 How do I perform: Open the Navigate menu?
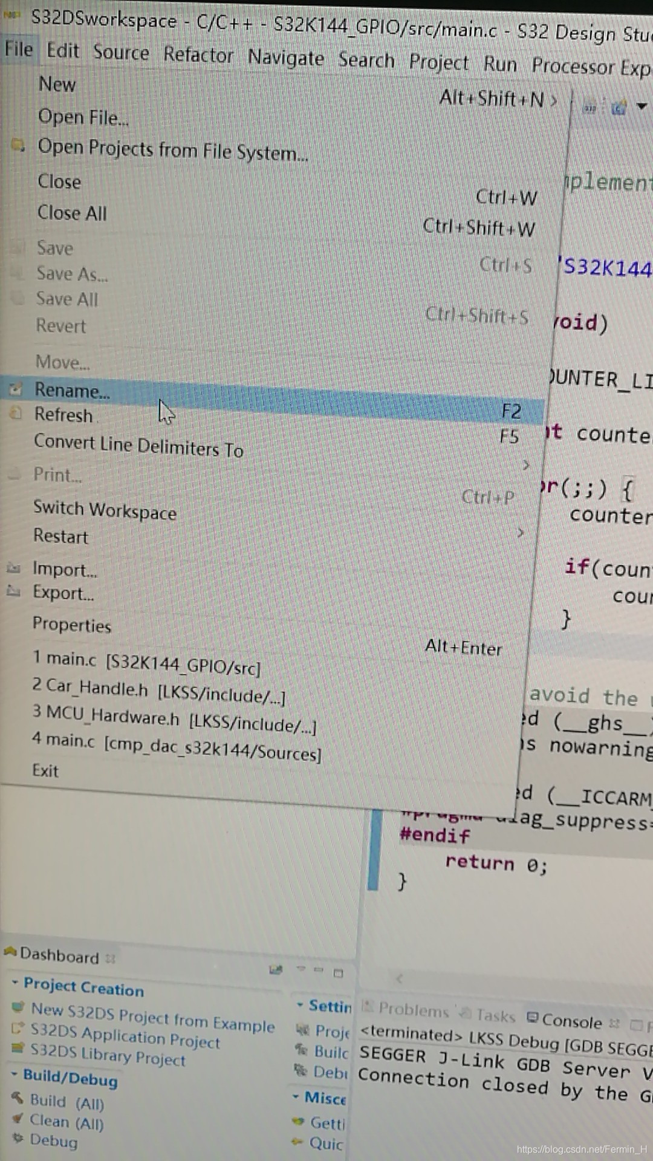286,58
